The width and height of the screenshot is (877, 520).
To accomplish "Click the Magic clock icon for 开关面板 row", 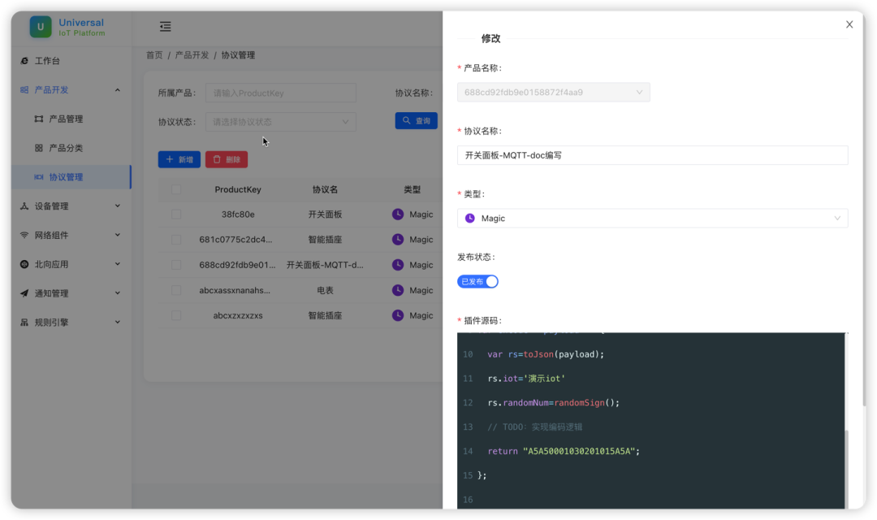I will [x=398, y=214].
